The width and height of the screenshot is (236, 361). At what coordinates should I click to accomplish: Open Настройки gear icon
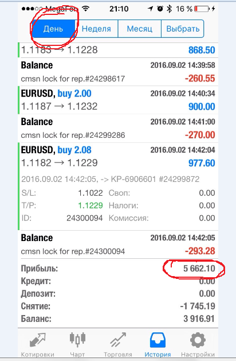click(198, 340)
